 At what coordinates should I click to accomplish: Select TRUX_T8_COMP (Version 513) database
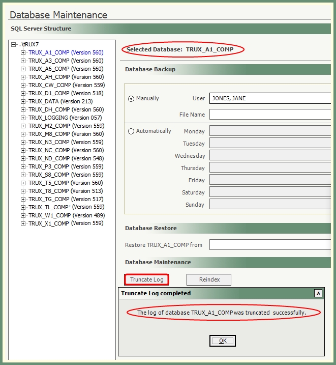click(x=66, y=191)
